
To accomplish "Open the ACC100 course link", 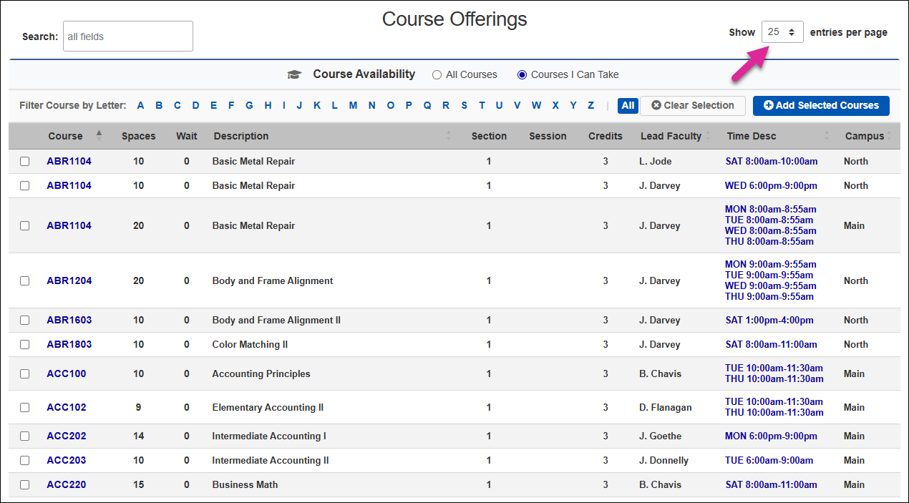I will coord(67,373).
